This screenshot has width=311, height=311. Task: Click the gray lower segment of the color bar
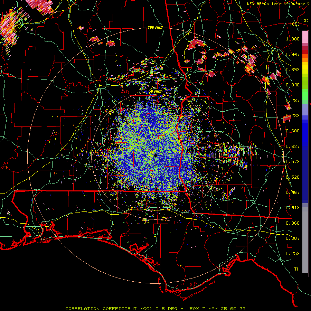(305, 240)
